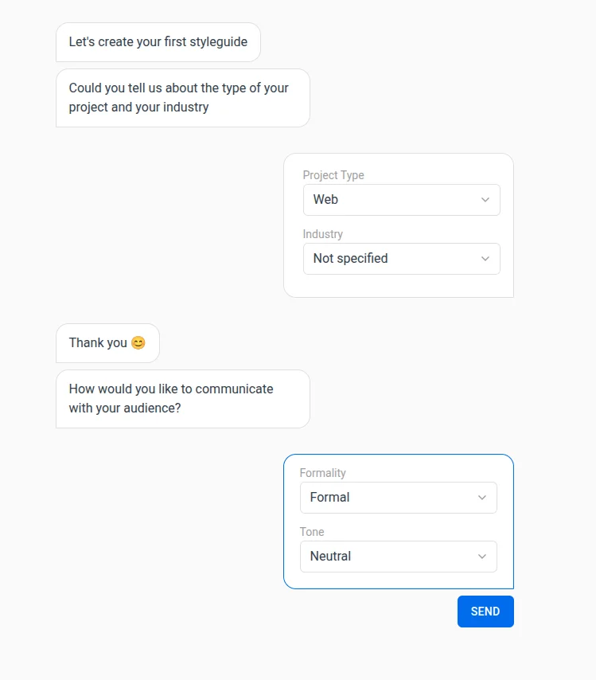The width and height of the screenshot is (596, 680).
Task: Open the Industry dropdown showing Not specified
Action: pyautogui.click(x=393, y=259)
